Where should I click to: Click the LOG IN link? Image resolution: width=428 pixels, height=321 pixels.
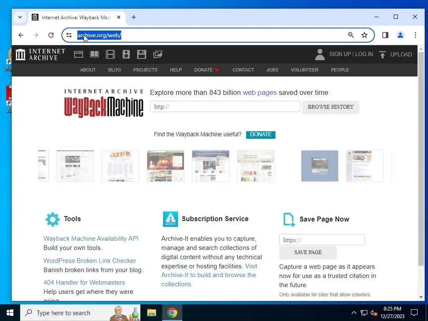(x=364, y=54)
